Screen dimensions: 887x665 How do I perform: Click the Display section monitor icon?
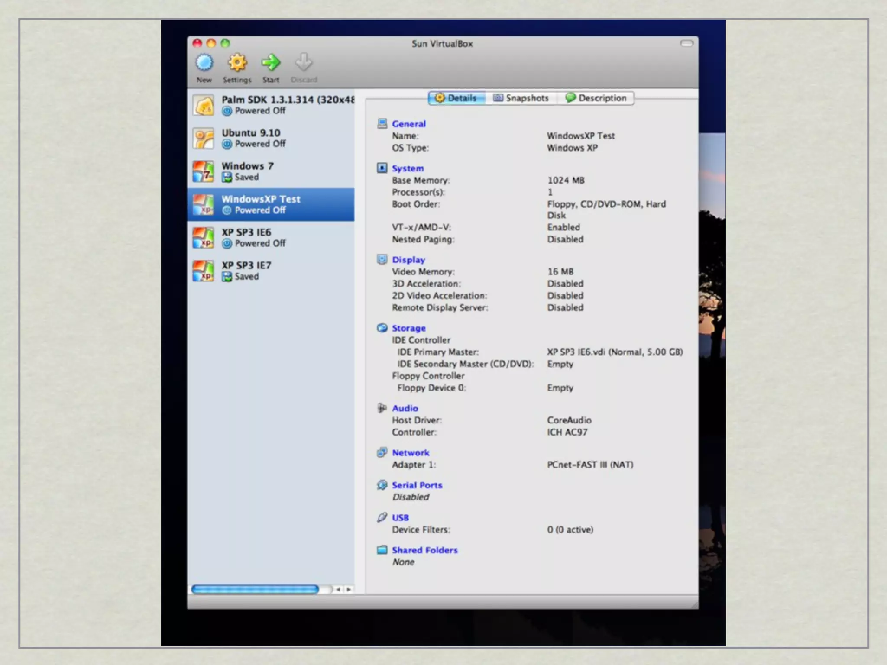click(x=382, y=259)
